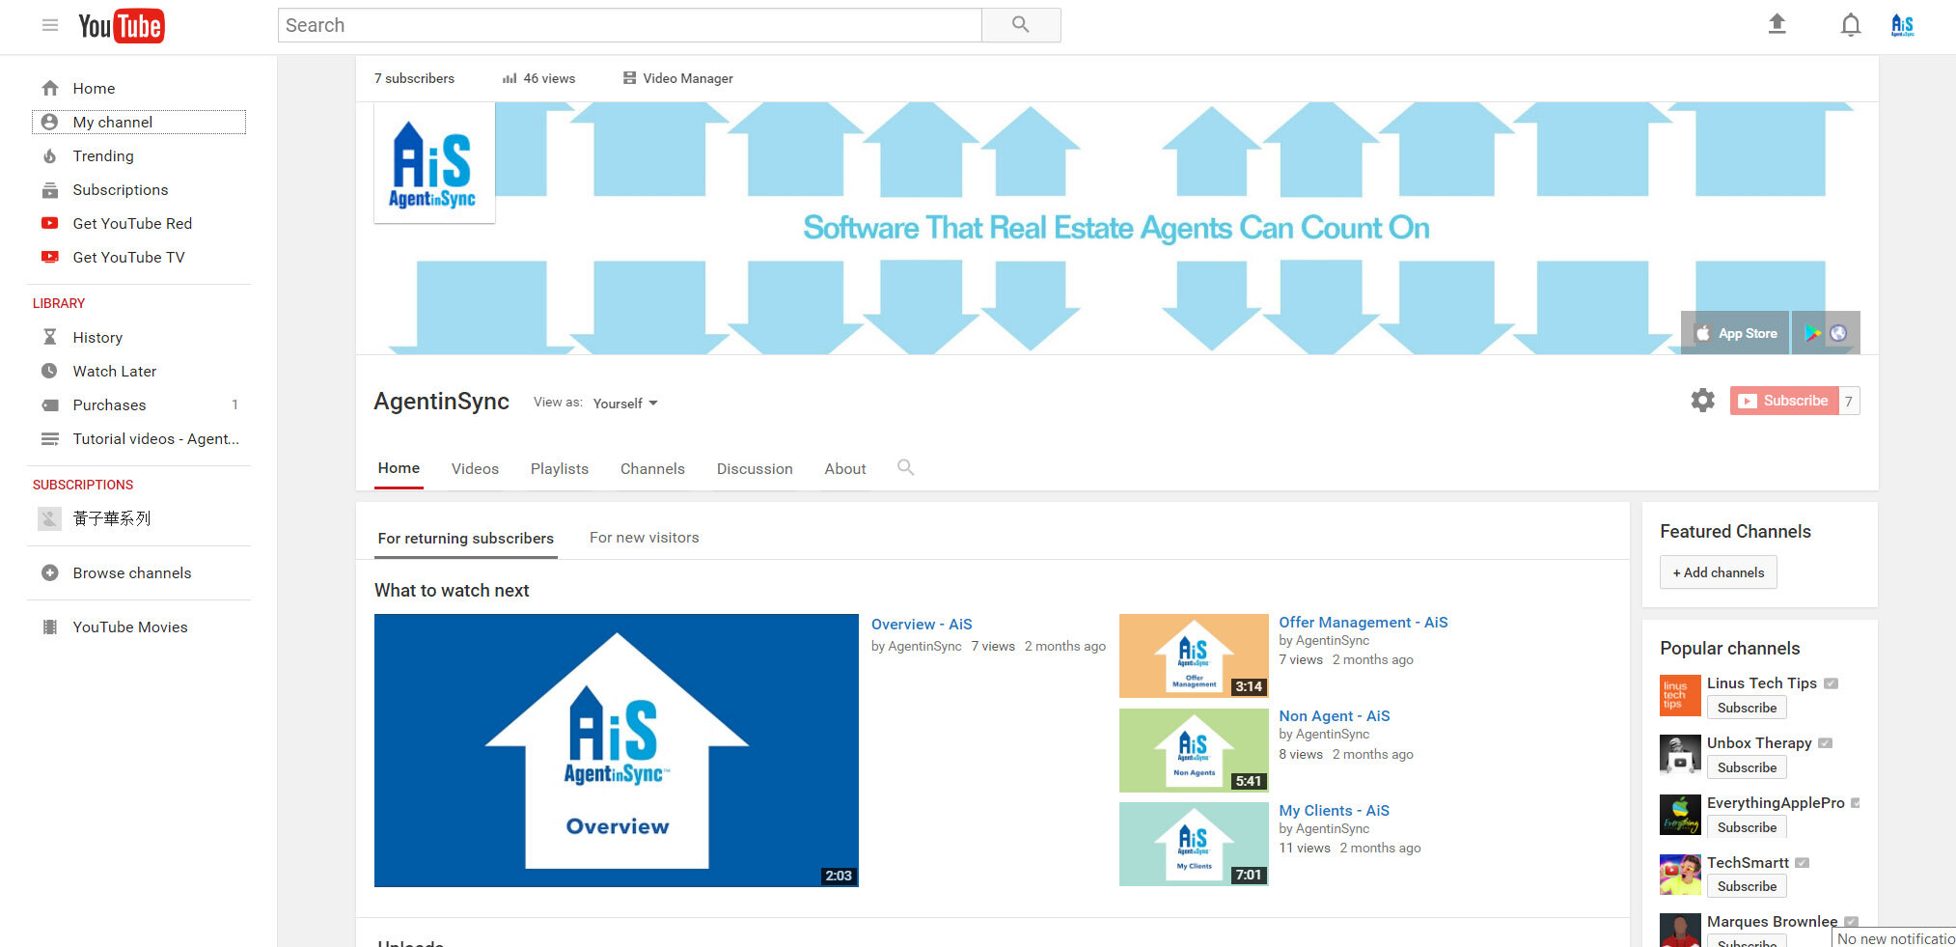Click the Get YouTube TV icon
The image size is (1956, 947).
(x=50, y=257)
